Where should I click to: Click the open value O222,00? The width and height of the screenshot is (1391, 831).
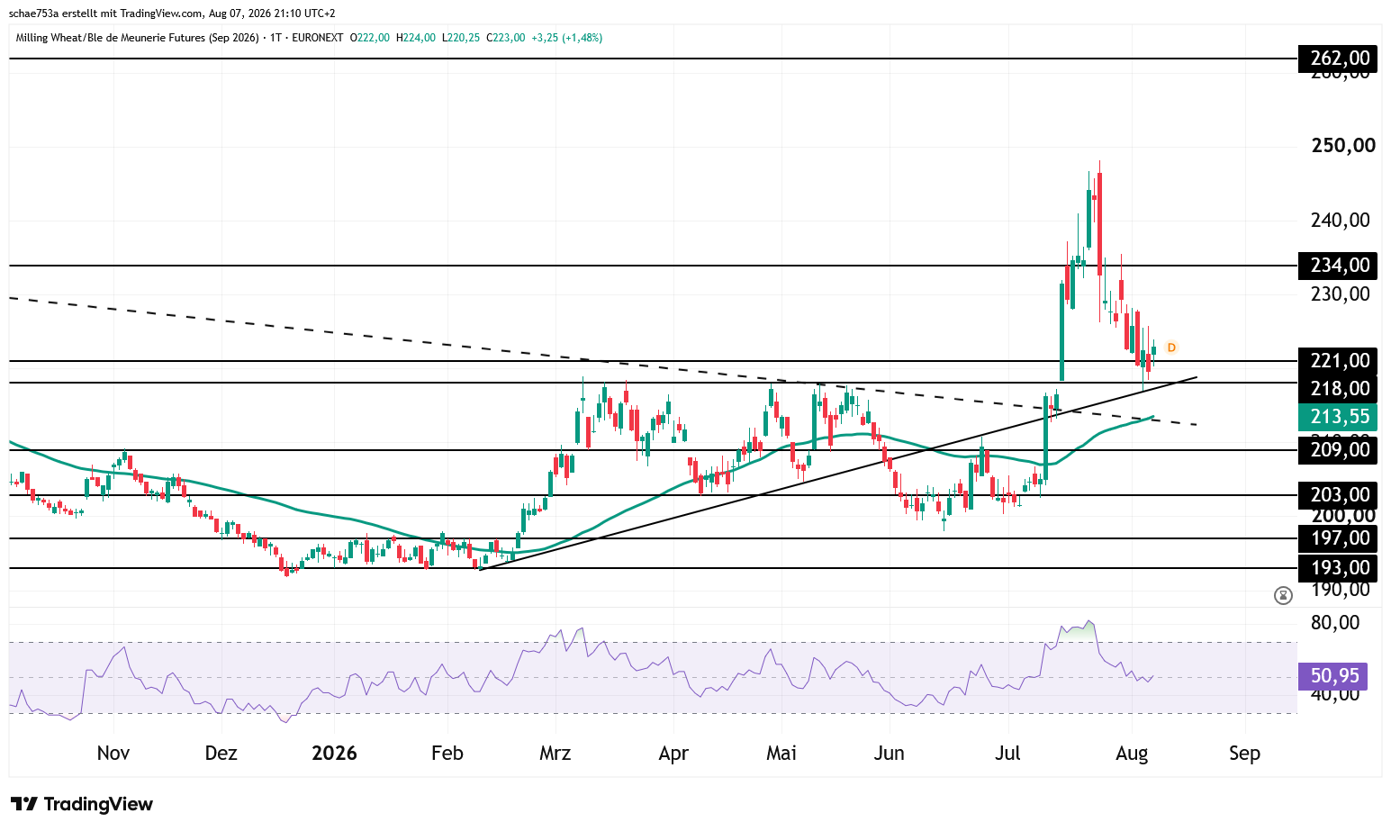370,38
